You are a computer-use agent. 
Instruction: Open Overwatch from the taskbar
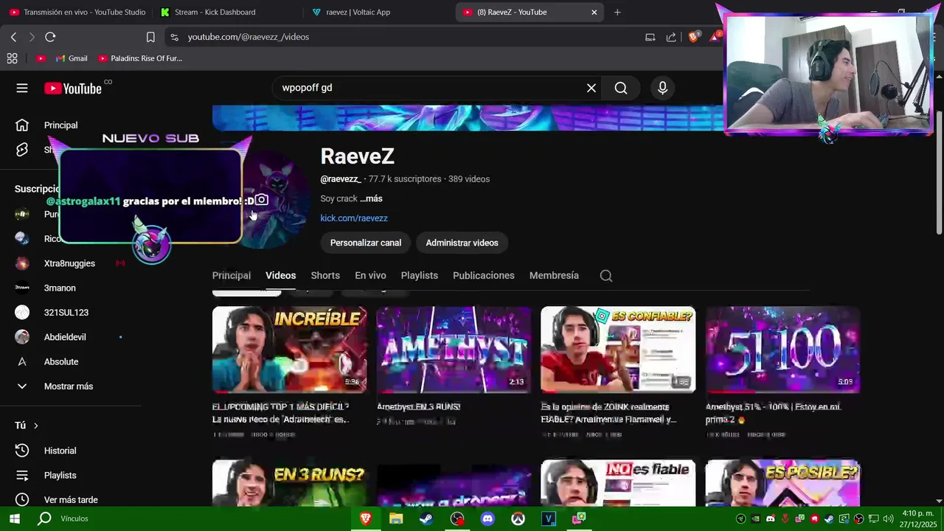coord(518,519)
